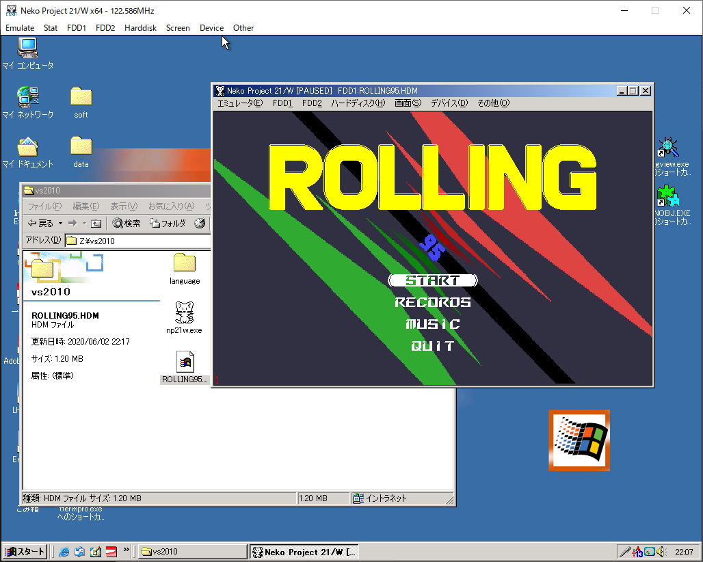This screenshot has height=562, width=703.
Task: Click the vs2010 window title bar
Action: (x=116, y=191)
